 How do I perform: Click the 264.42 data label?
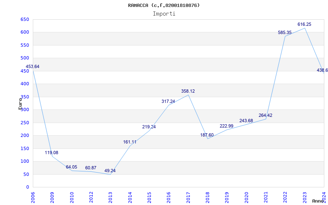tap(265, 116)
